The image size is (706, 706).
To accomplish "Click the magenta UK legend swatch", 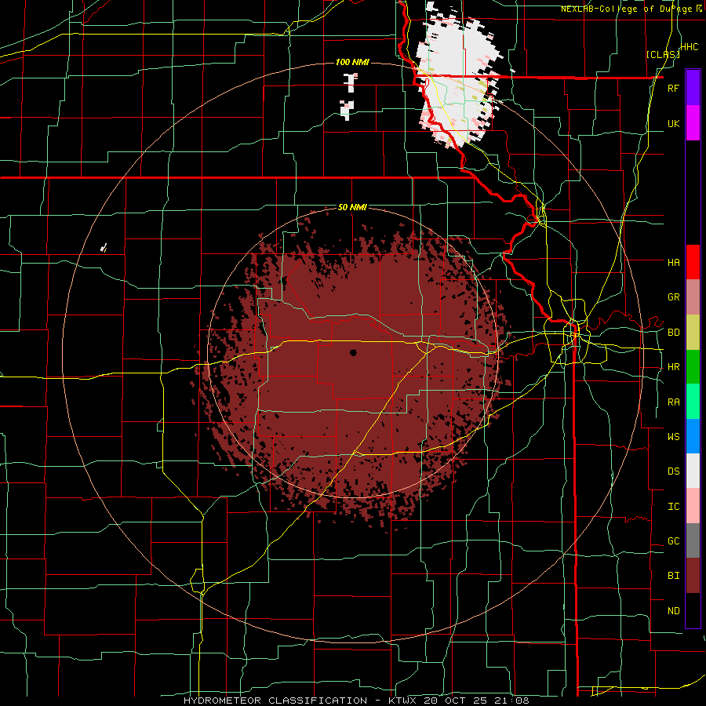I will [x=693, y=123].
